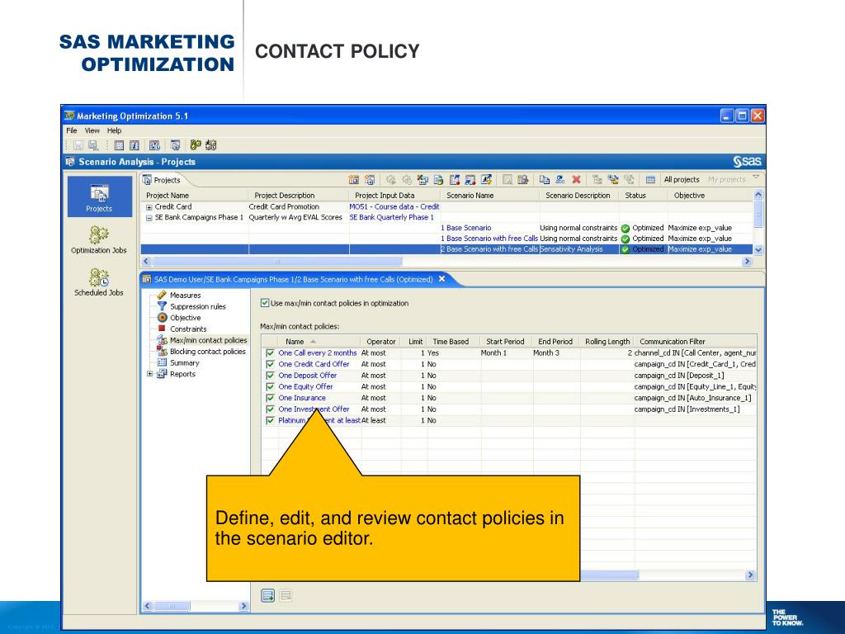Screen dimensions: 845x634
Task: Disable the One Investment Offer checkbox
Action: [x=271, y=409]
